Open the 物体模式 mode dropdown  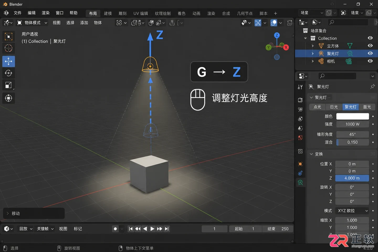pos(32,23)
